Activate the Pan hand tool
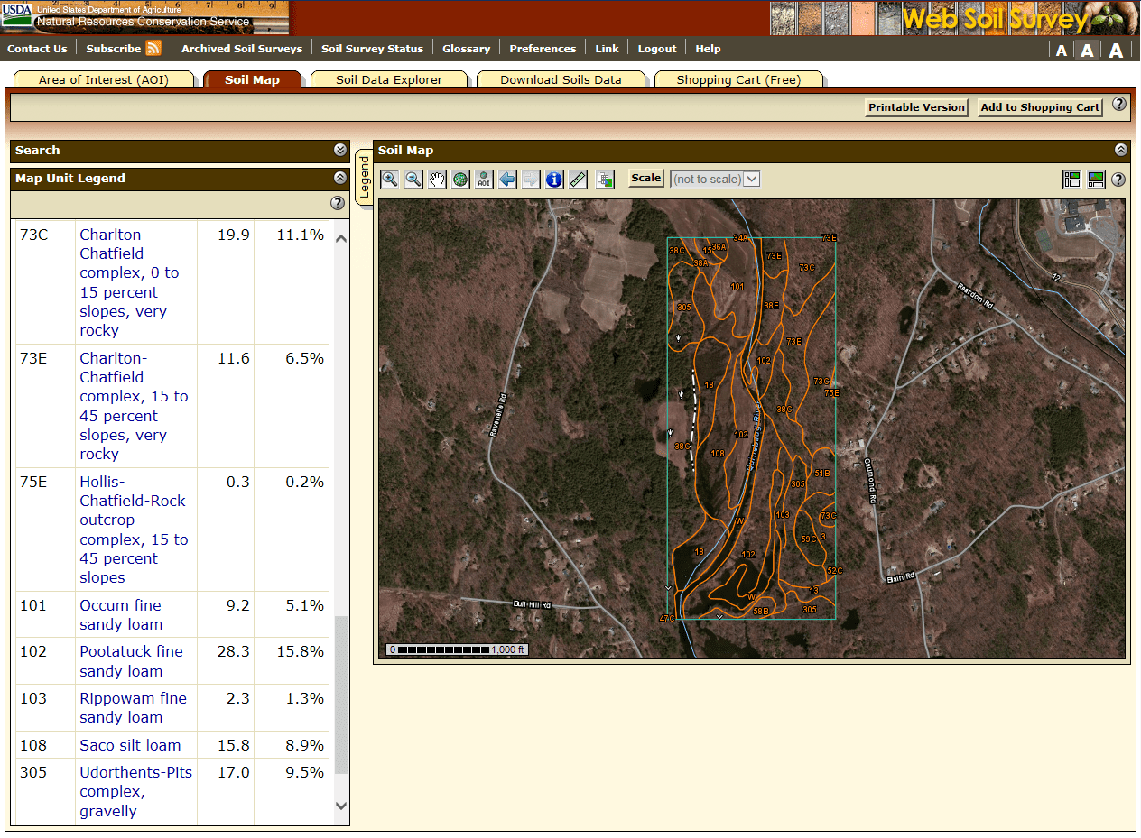 (x=437, y=180)
